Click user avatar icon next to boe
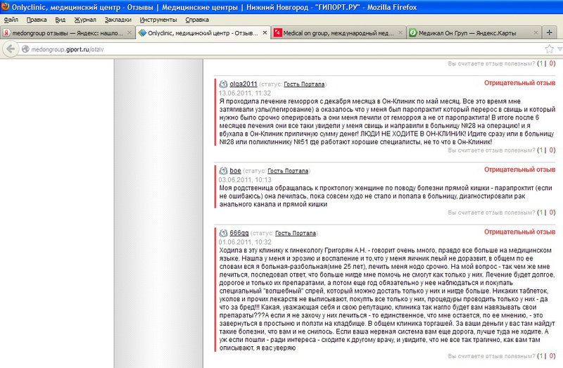563x368 pixels. coord(223,170)
